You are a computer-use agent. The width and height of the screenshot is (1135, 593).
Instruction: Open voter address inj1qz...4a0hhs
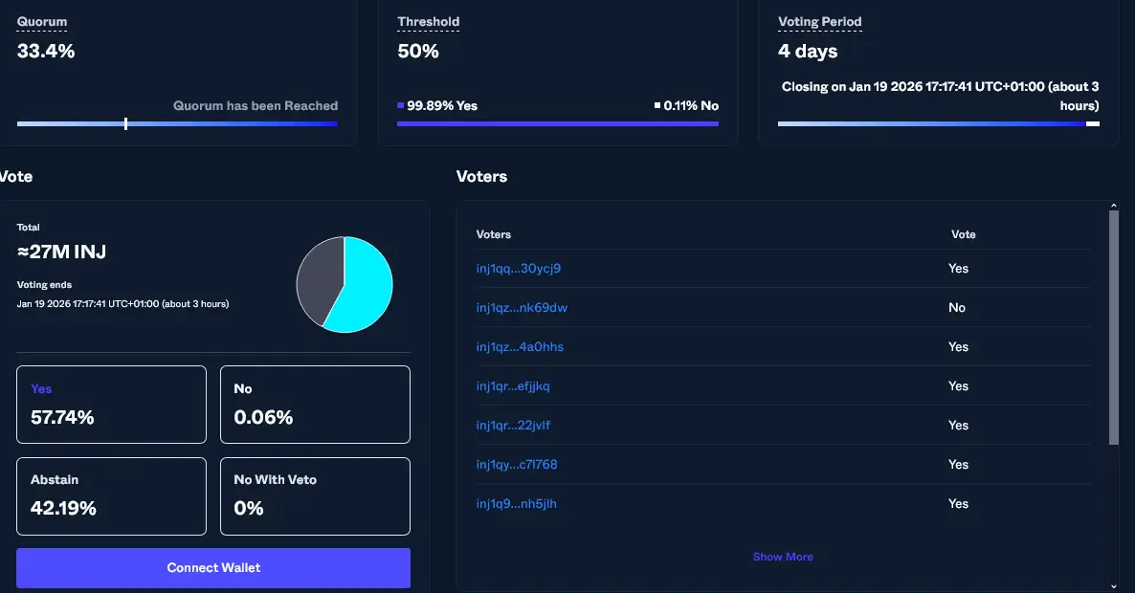tap(520, 347)
